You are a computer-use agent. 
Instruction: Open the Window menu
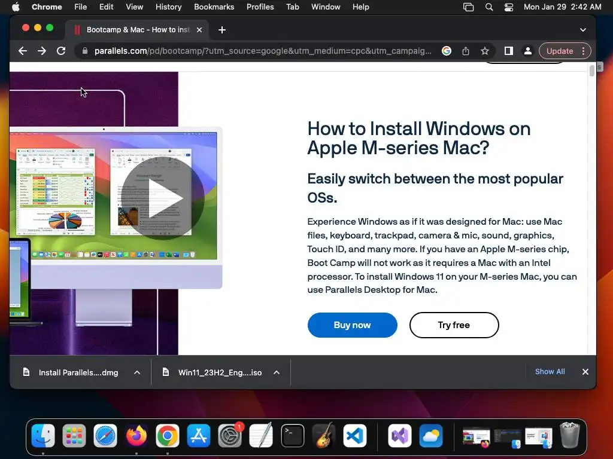[x=326, y=7]
